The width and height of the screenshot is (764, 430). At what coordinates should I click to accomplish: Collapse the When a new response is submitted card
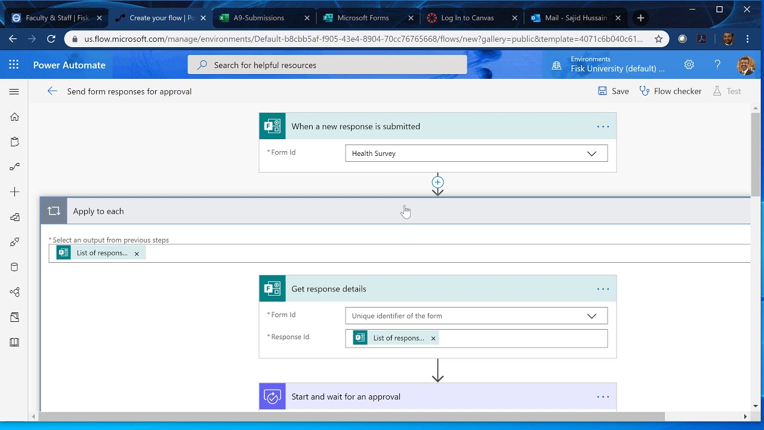point(438,126)
